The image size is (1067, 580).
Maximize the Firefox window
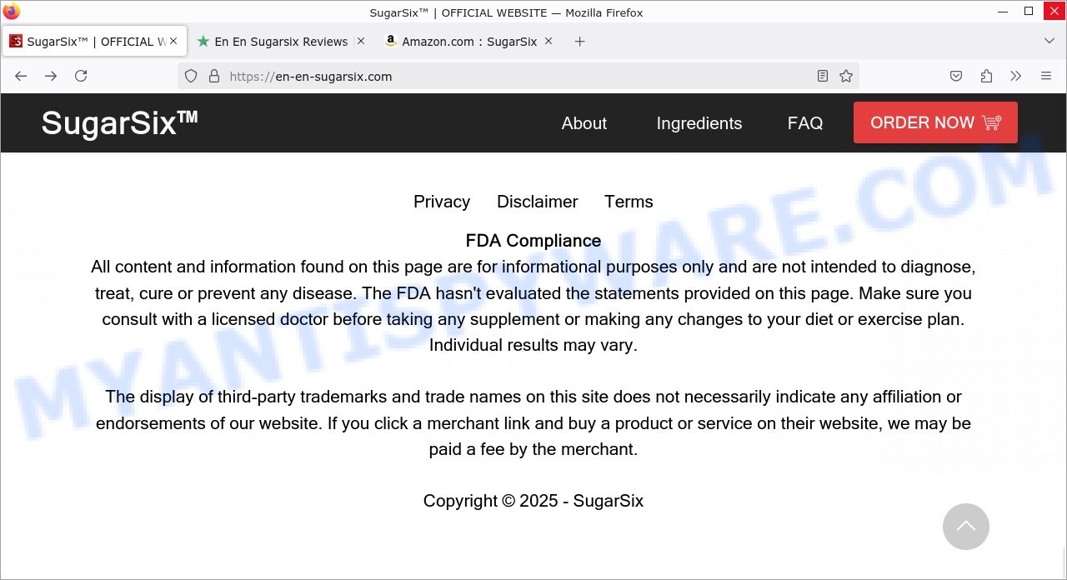1029,12
